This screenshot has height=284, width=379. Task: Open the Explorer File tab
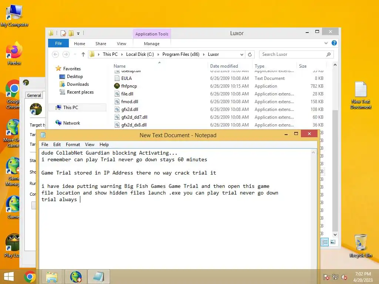pos(58,43)
